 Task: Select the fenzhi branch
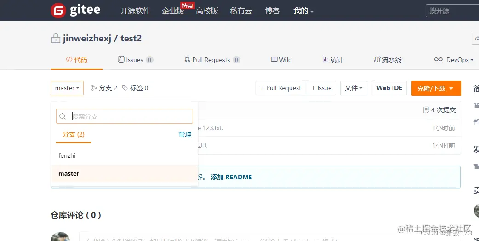pos(124,155)
